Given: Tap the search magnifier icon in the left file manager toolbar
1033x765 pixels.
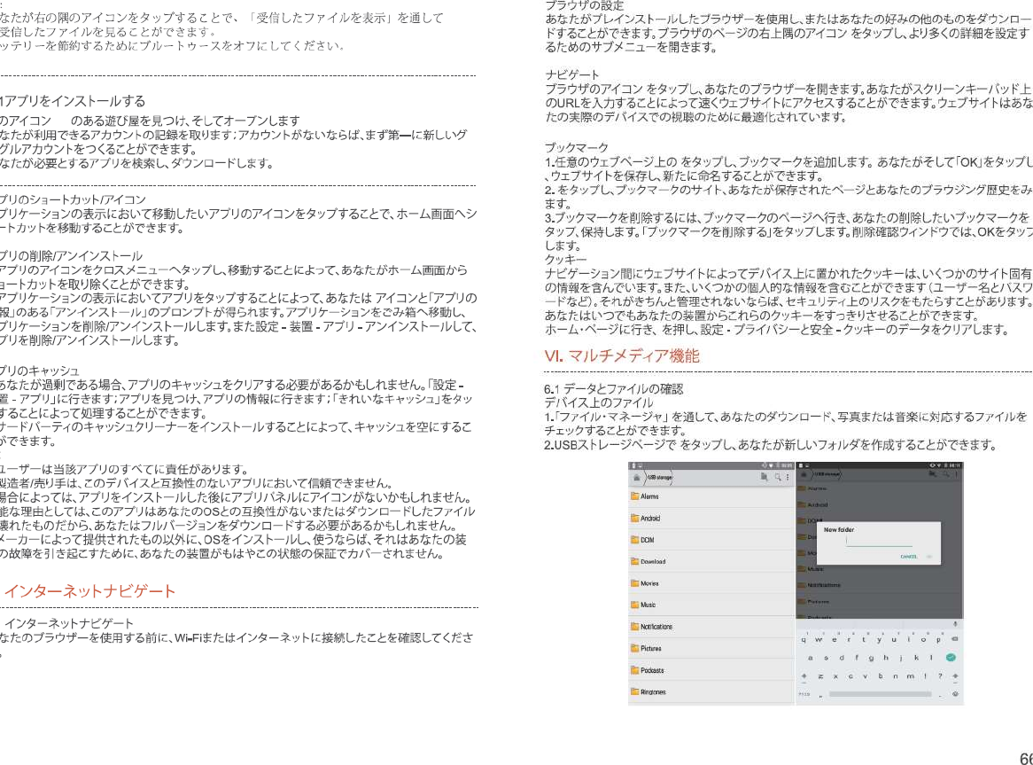Looking at the screenshot, I should pos(777,476).
